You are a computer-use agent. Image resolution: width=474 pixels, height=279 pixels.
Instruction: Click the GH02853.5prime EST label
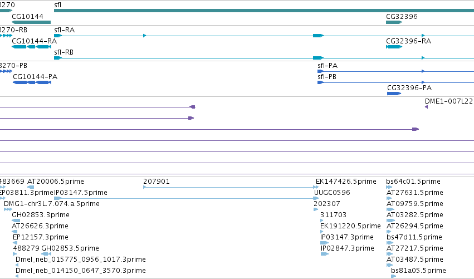coord(70,248)
